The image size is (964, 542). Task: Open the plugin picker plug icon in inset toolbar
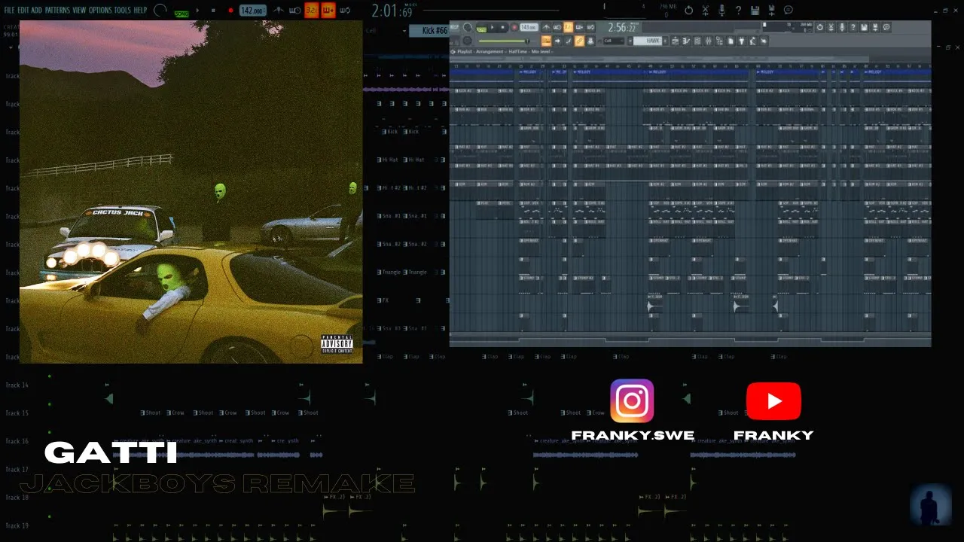point(740,41)
